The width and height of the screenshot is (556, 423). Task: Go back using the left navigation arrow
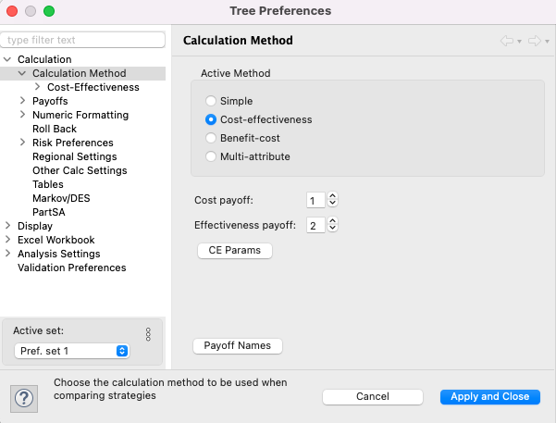[x=507, y=41]
